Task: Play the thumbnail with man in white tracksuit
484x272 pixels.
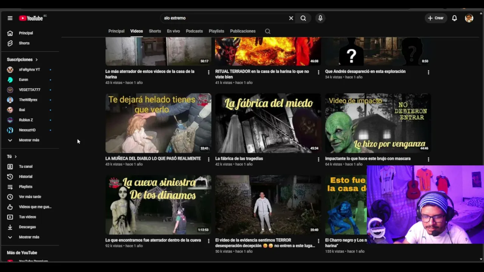Action: point(268,205)
